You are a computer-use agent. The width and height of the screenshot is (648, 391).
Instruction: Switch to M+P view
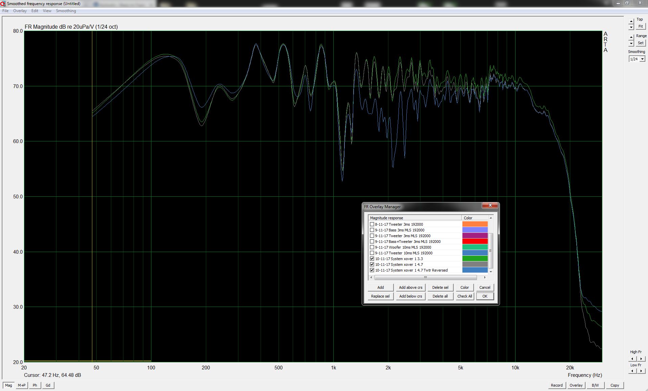[x=22, y=385]
